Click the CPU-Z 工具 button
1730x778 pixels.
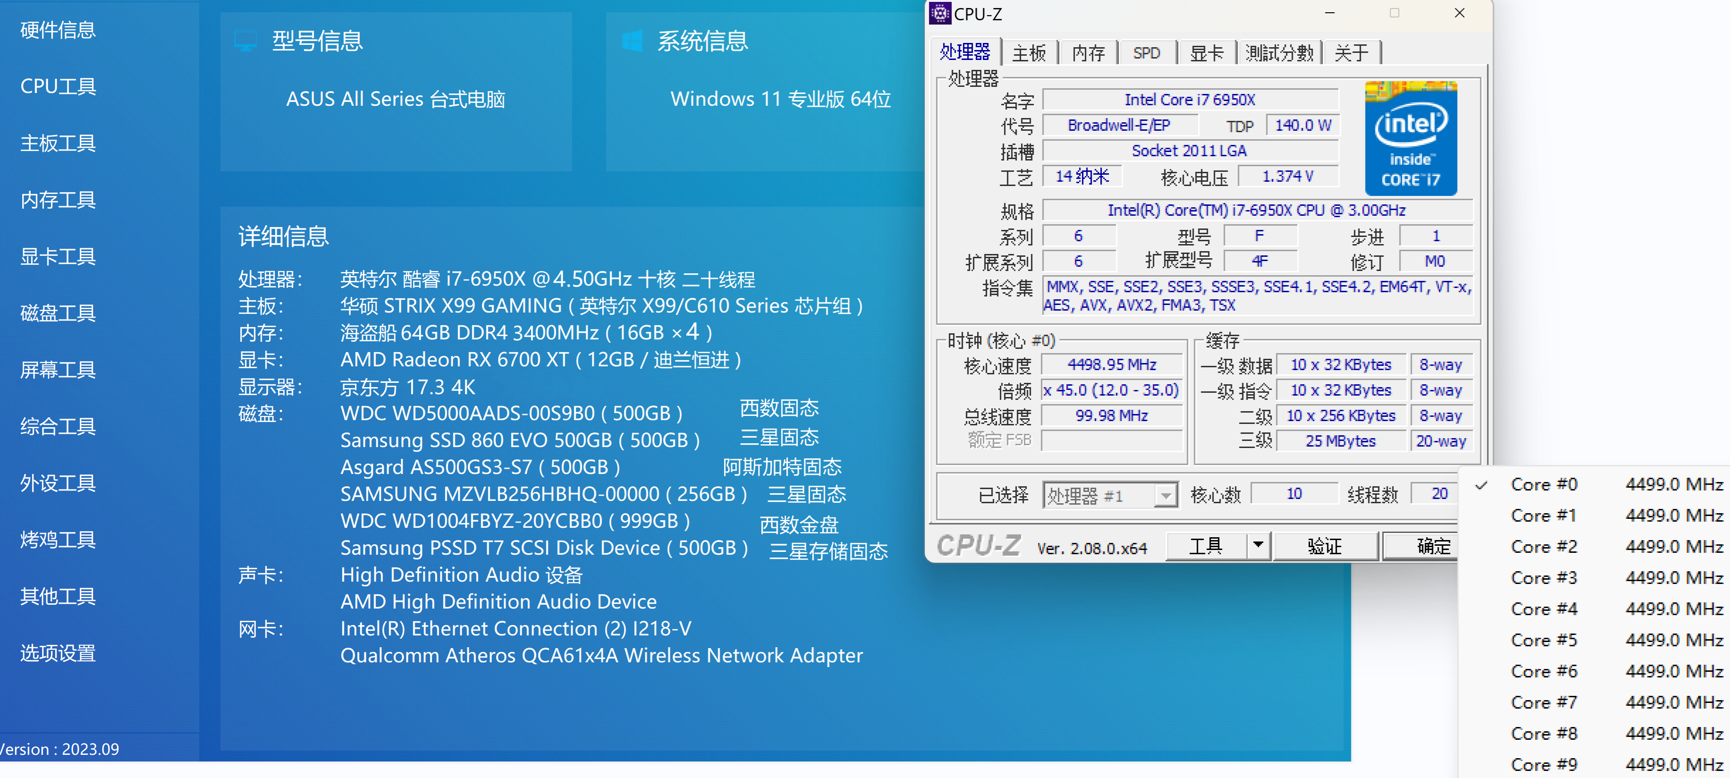1206,546
